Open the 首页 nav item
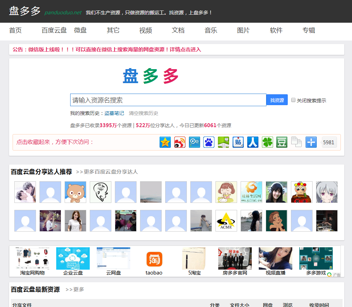This screenshot has width=352, height=307. click(15, 30)
